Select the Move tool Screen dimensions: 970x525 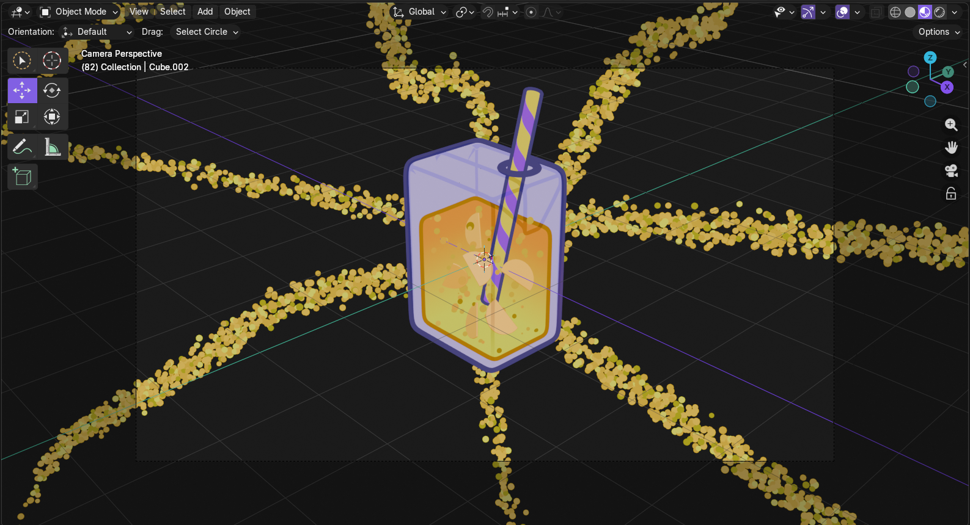click(x=22, y=90)
